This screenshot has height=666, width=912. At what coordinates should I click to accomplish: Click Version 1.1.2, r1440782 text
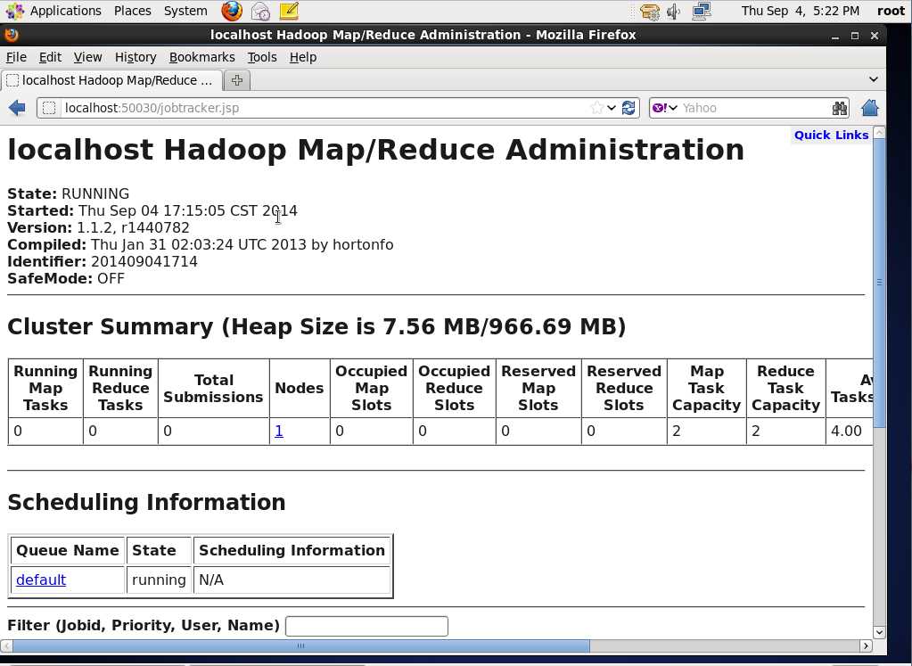pyautogui.click(x=98, y=227)
